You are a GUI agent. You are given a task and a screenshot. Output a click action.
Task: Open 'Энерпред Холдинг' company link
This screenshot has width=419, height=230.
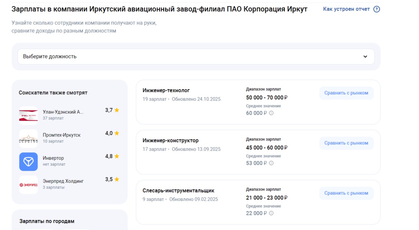tap(63, 181)
